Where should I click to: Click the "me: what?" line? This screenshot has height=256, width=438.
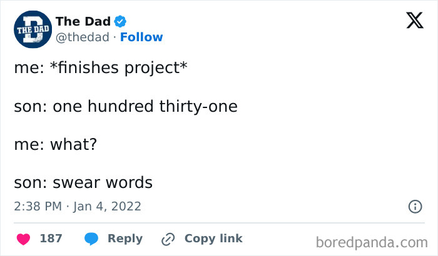click(x=56, y=144)
